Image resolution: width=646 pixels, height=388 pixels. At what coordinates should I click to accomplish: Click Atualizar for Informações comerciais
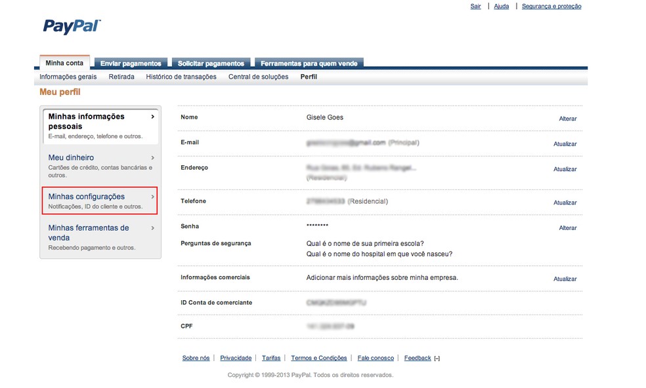tap(566, 279)
